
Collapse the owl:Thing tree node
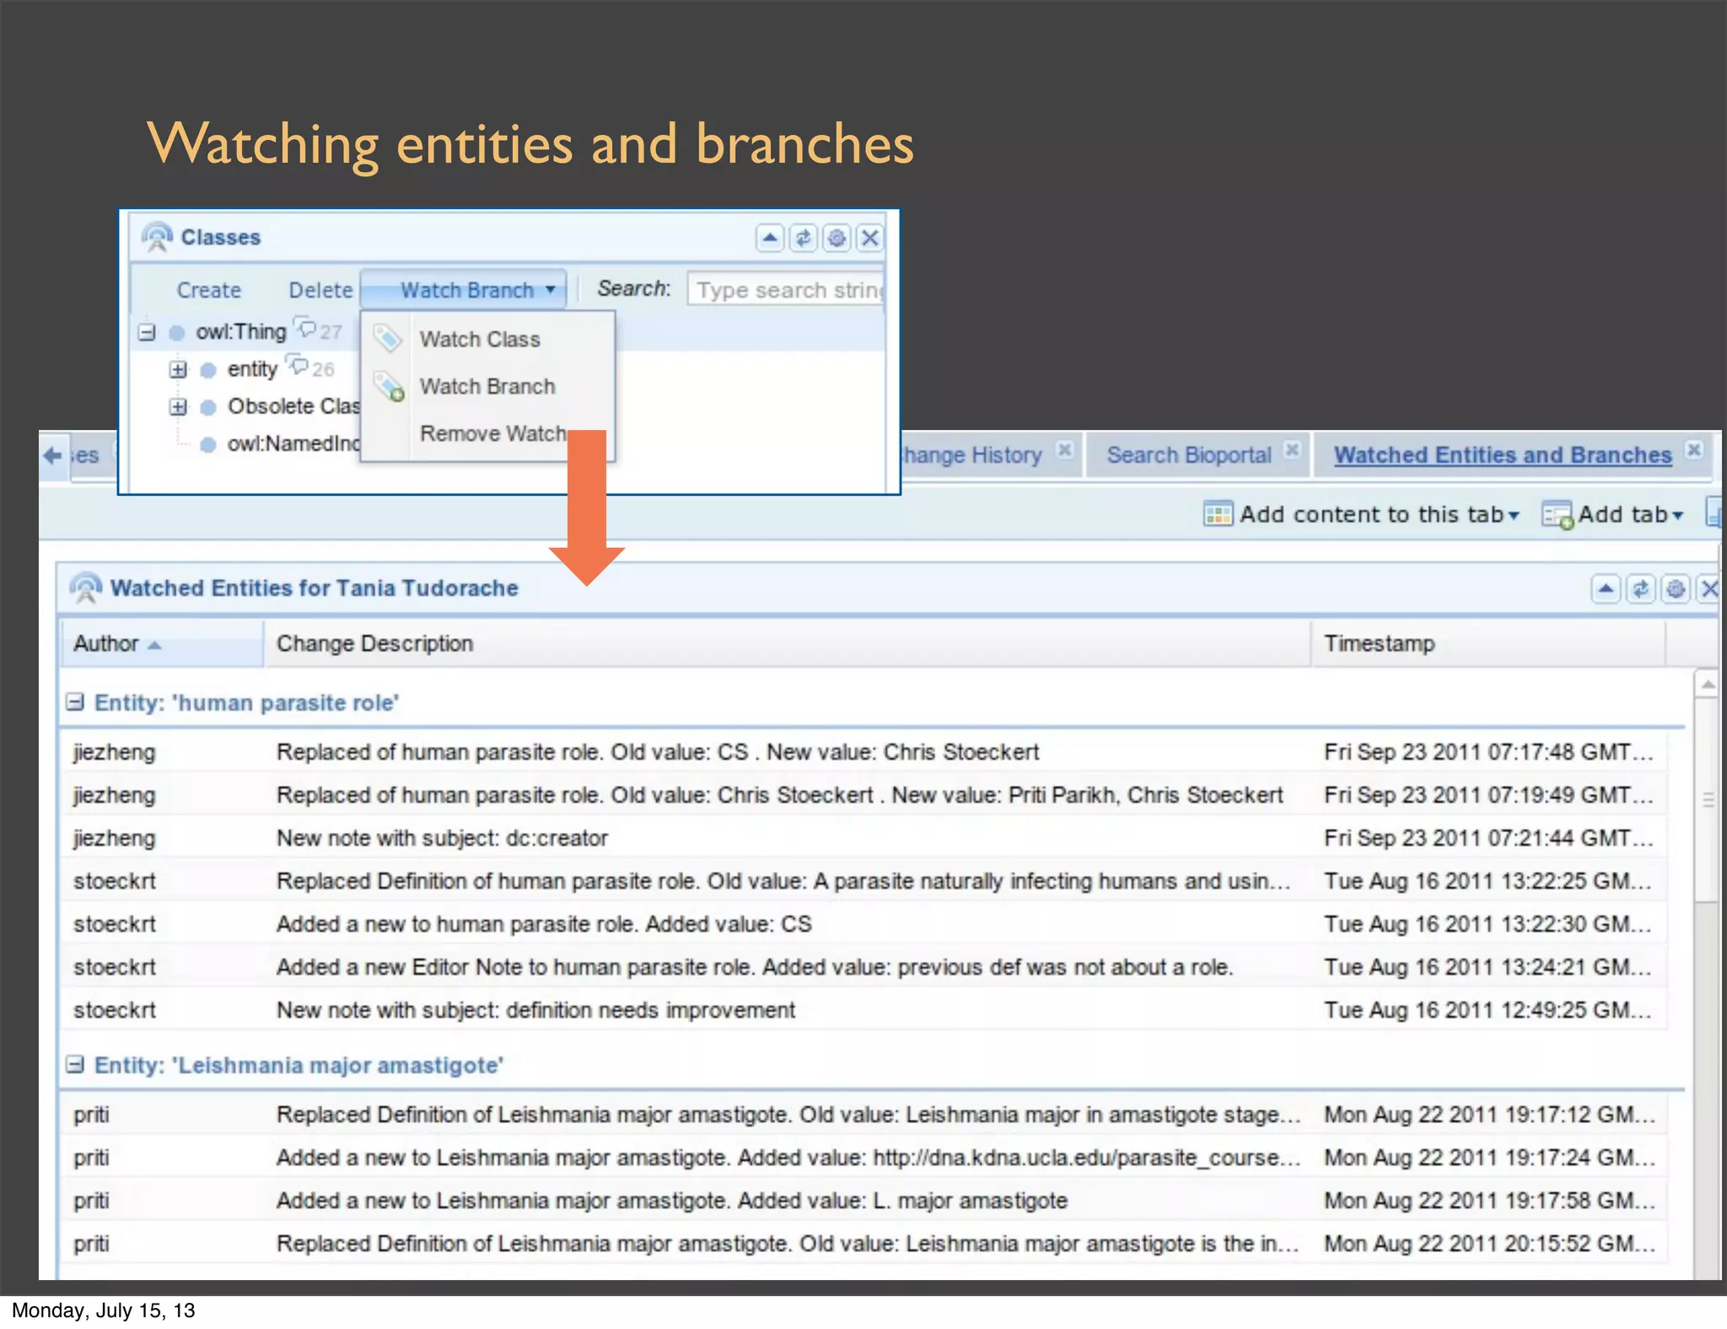[147, 332]
